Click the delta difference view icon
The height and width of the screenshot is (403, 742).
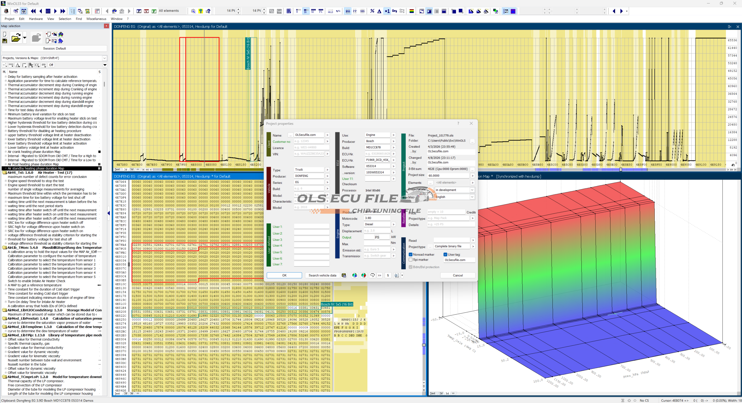click(x=379, y=11)
